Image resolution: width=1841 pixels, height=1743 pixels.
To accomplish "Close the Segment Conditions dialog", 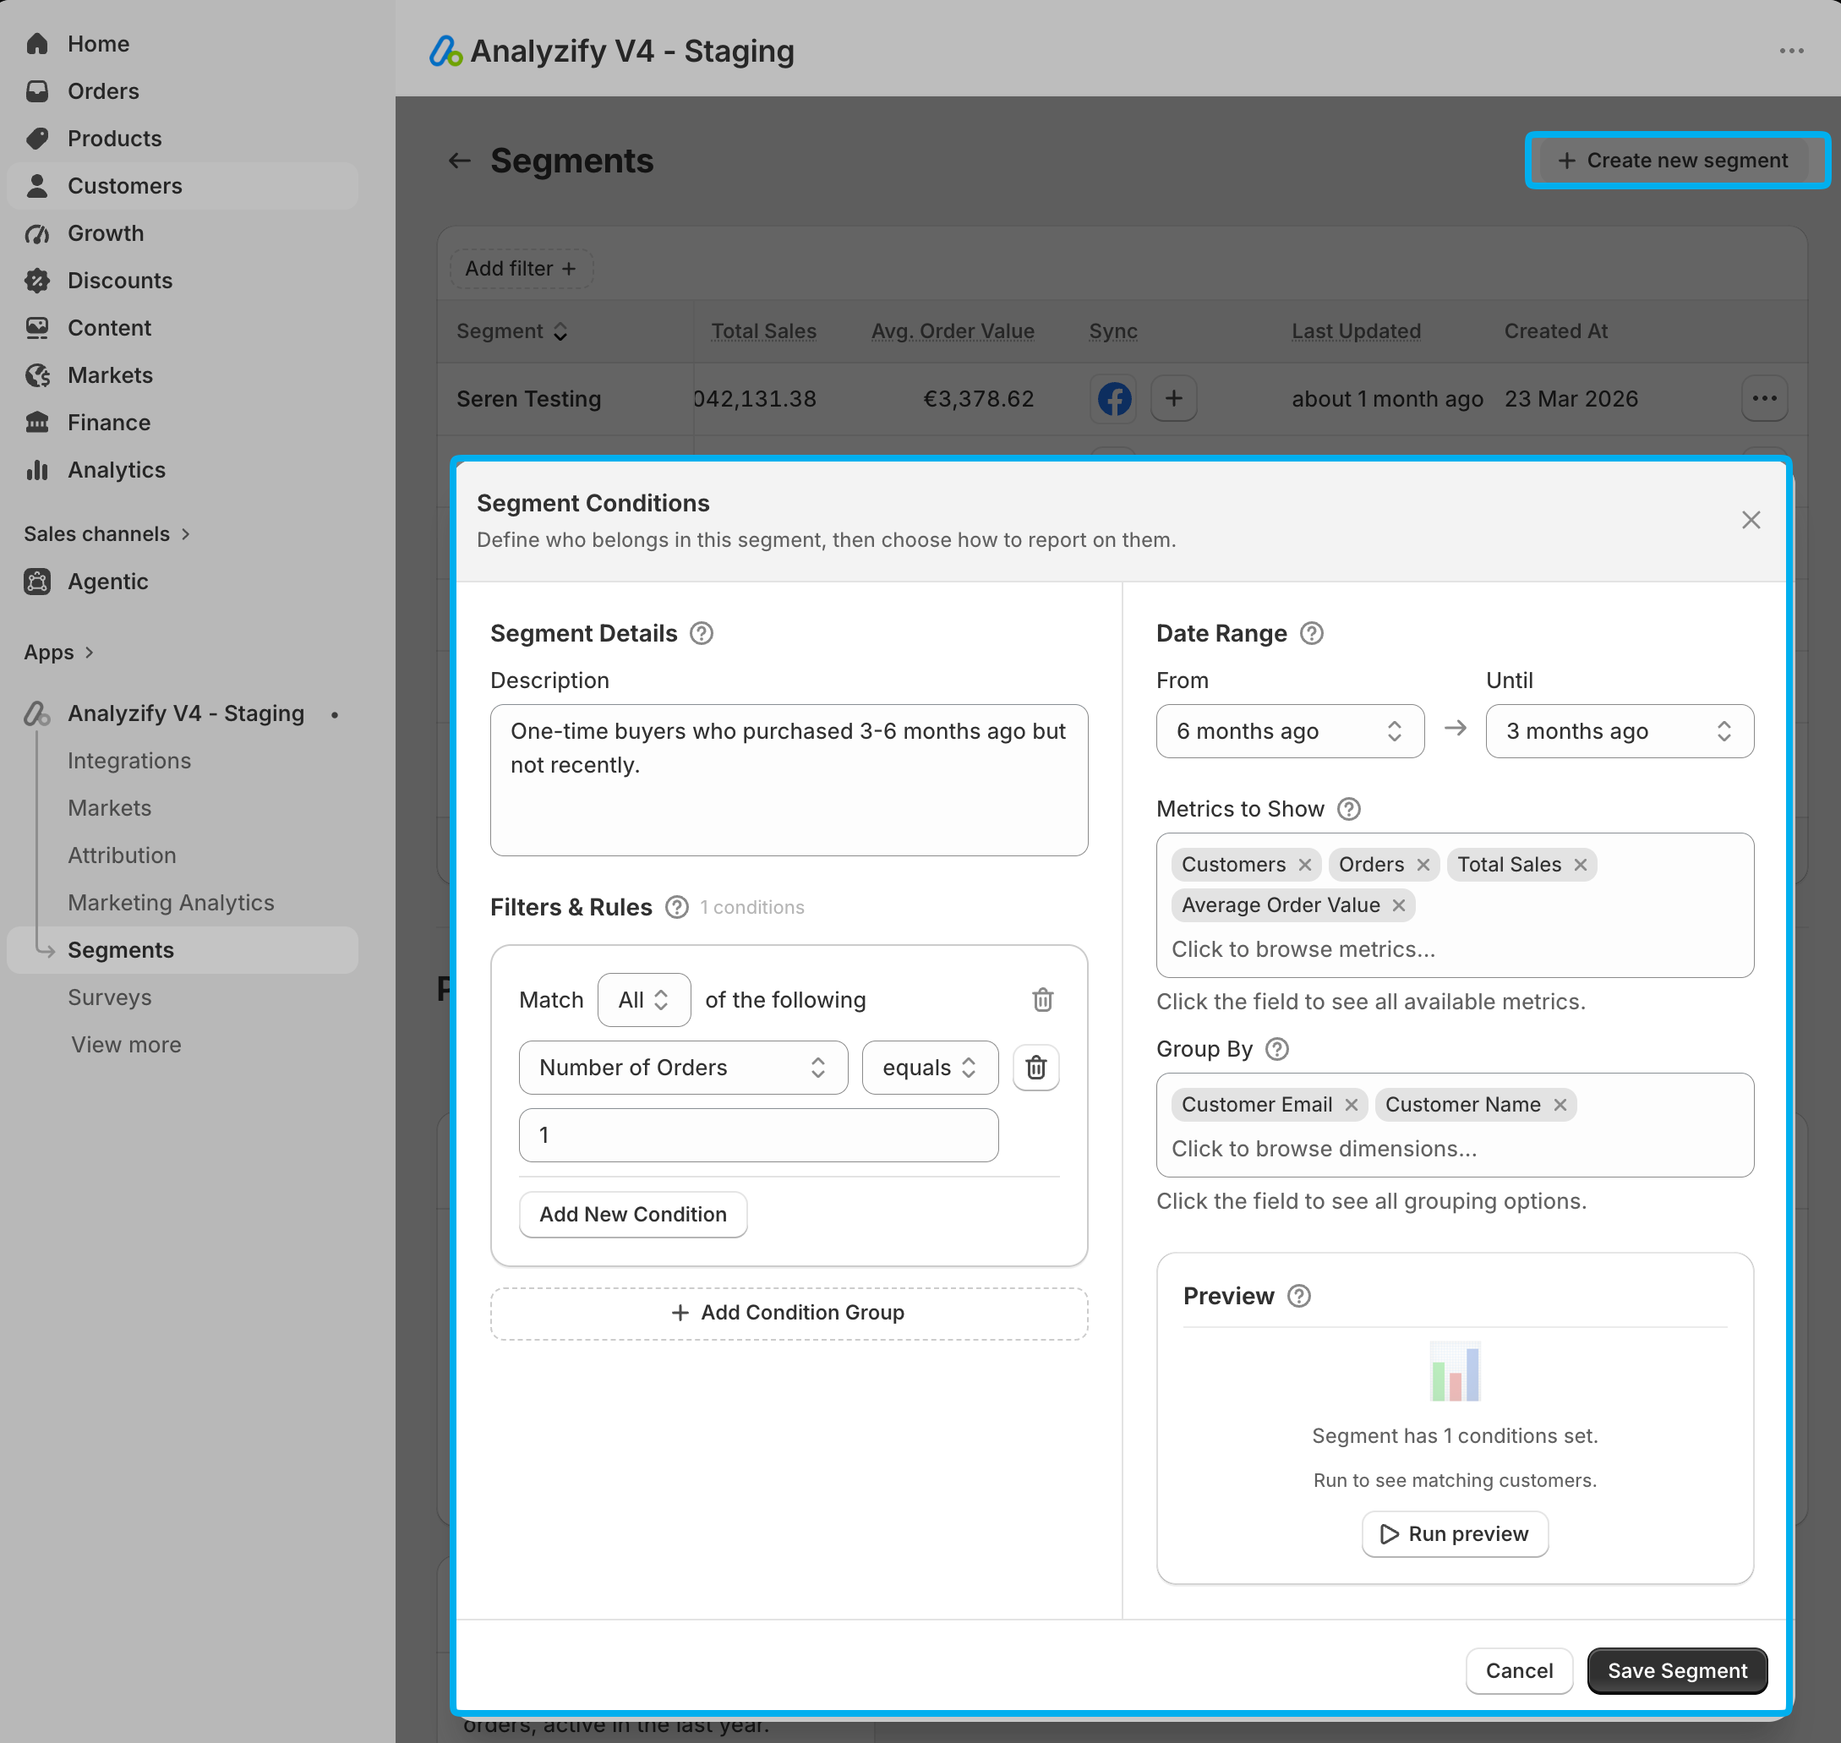I will [1751, 521].
